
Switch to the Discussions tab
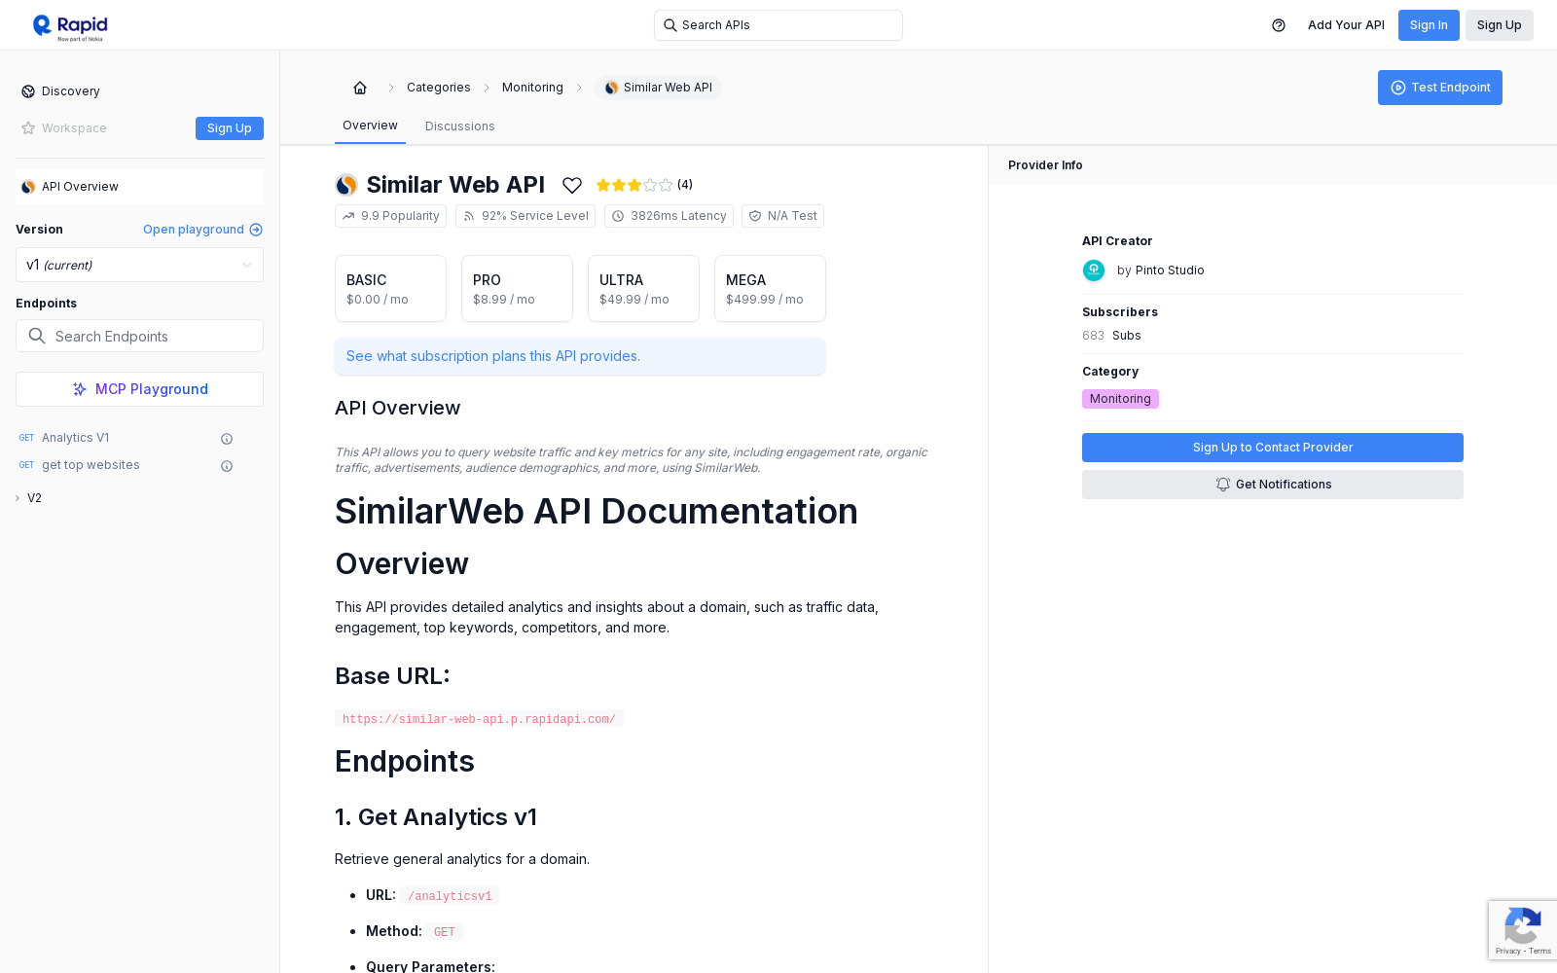tap(460, 126)
